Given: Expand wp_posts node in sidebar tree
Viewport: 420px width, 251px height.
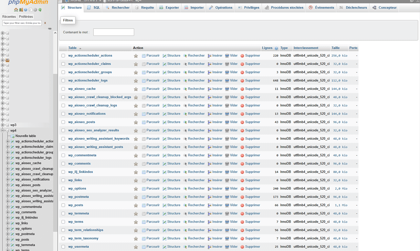Looking at the screenshot, I should pyautogui.click(x=8, y=240).
